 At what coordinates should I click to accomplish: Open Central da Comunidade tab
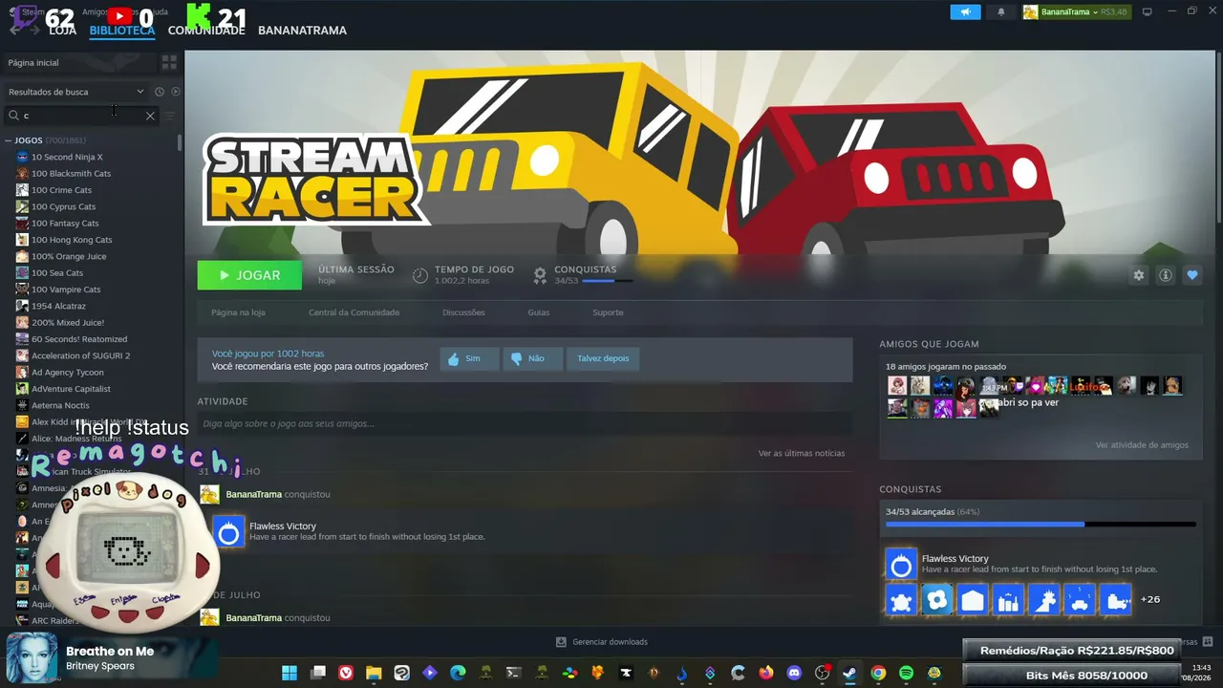(x=354, y=312)
